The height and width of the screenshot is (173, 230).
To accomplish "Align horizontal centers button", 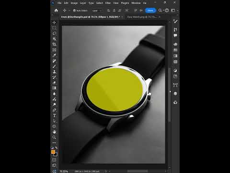I will point(114,11).
